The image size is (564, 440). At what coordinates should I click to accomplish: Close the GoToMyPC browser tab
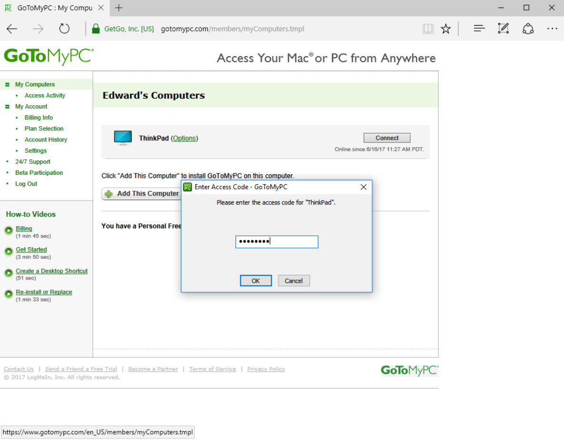[x=101, y=8]
